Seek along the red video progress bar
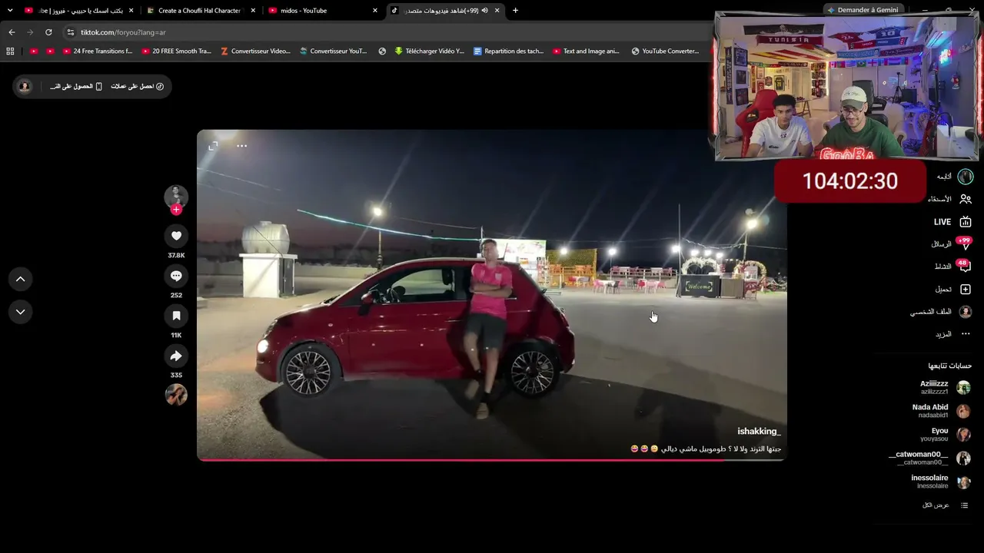The height and width of the screenshot is (553, 984). tap(491, 460)
